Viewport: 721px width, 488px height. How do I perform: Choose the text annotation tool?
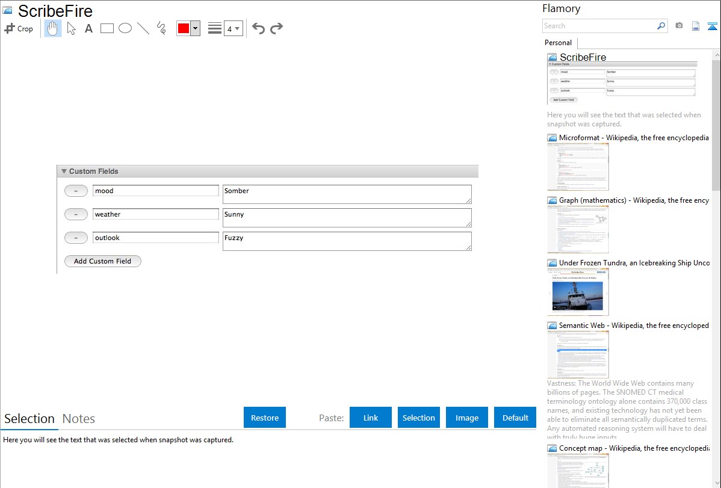88,28
